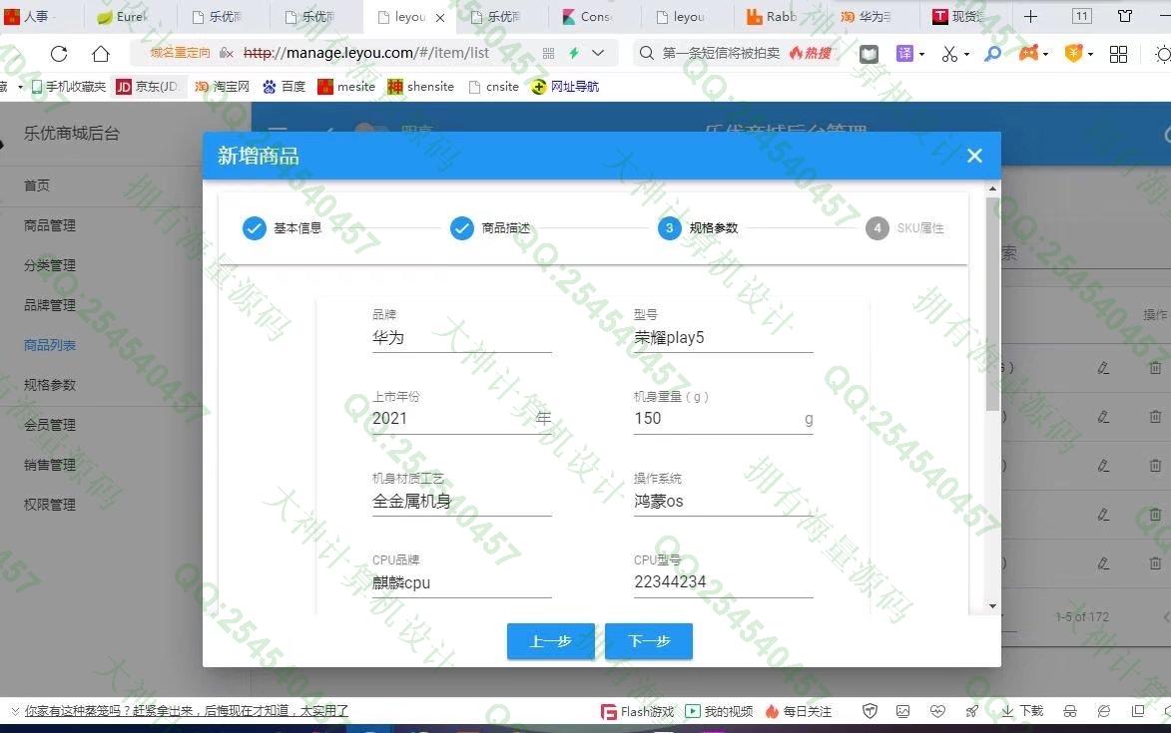This screenshot has height=733, width=1171.
Task: Switch to the 人事 browser tab
Action: click(x=41, y=16)
